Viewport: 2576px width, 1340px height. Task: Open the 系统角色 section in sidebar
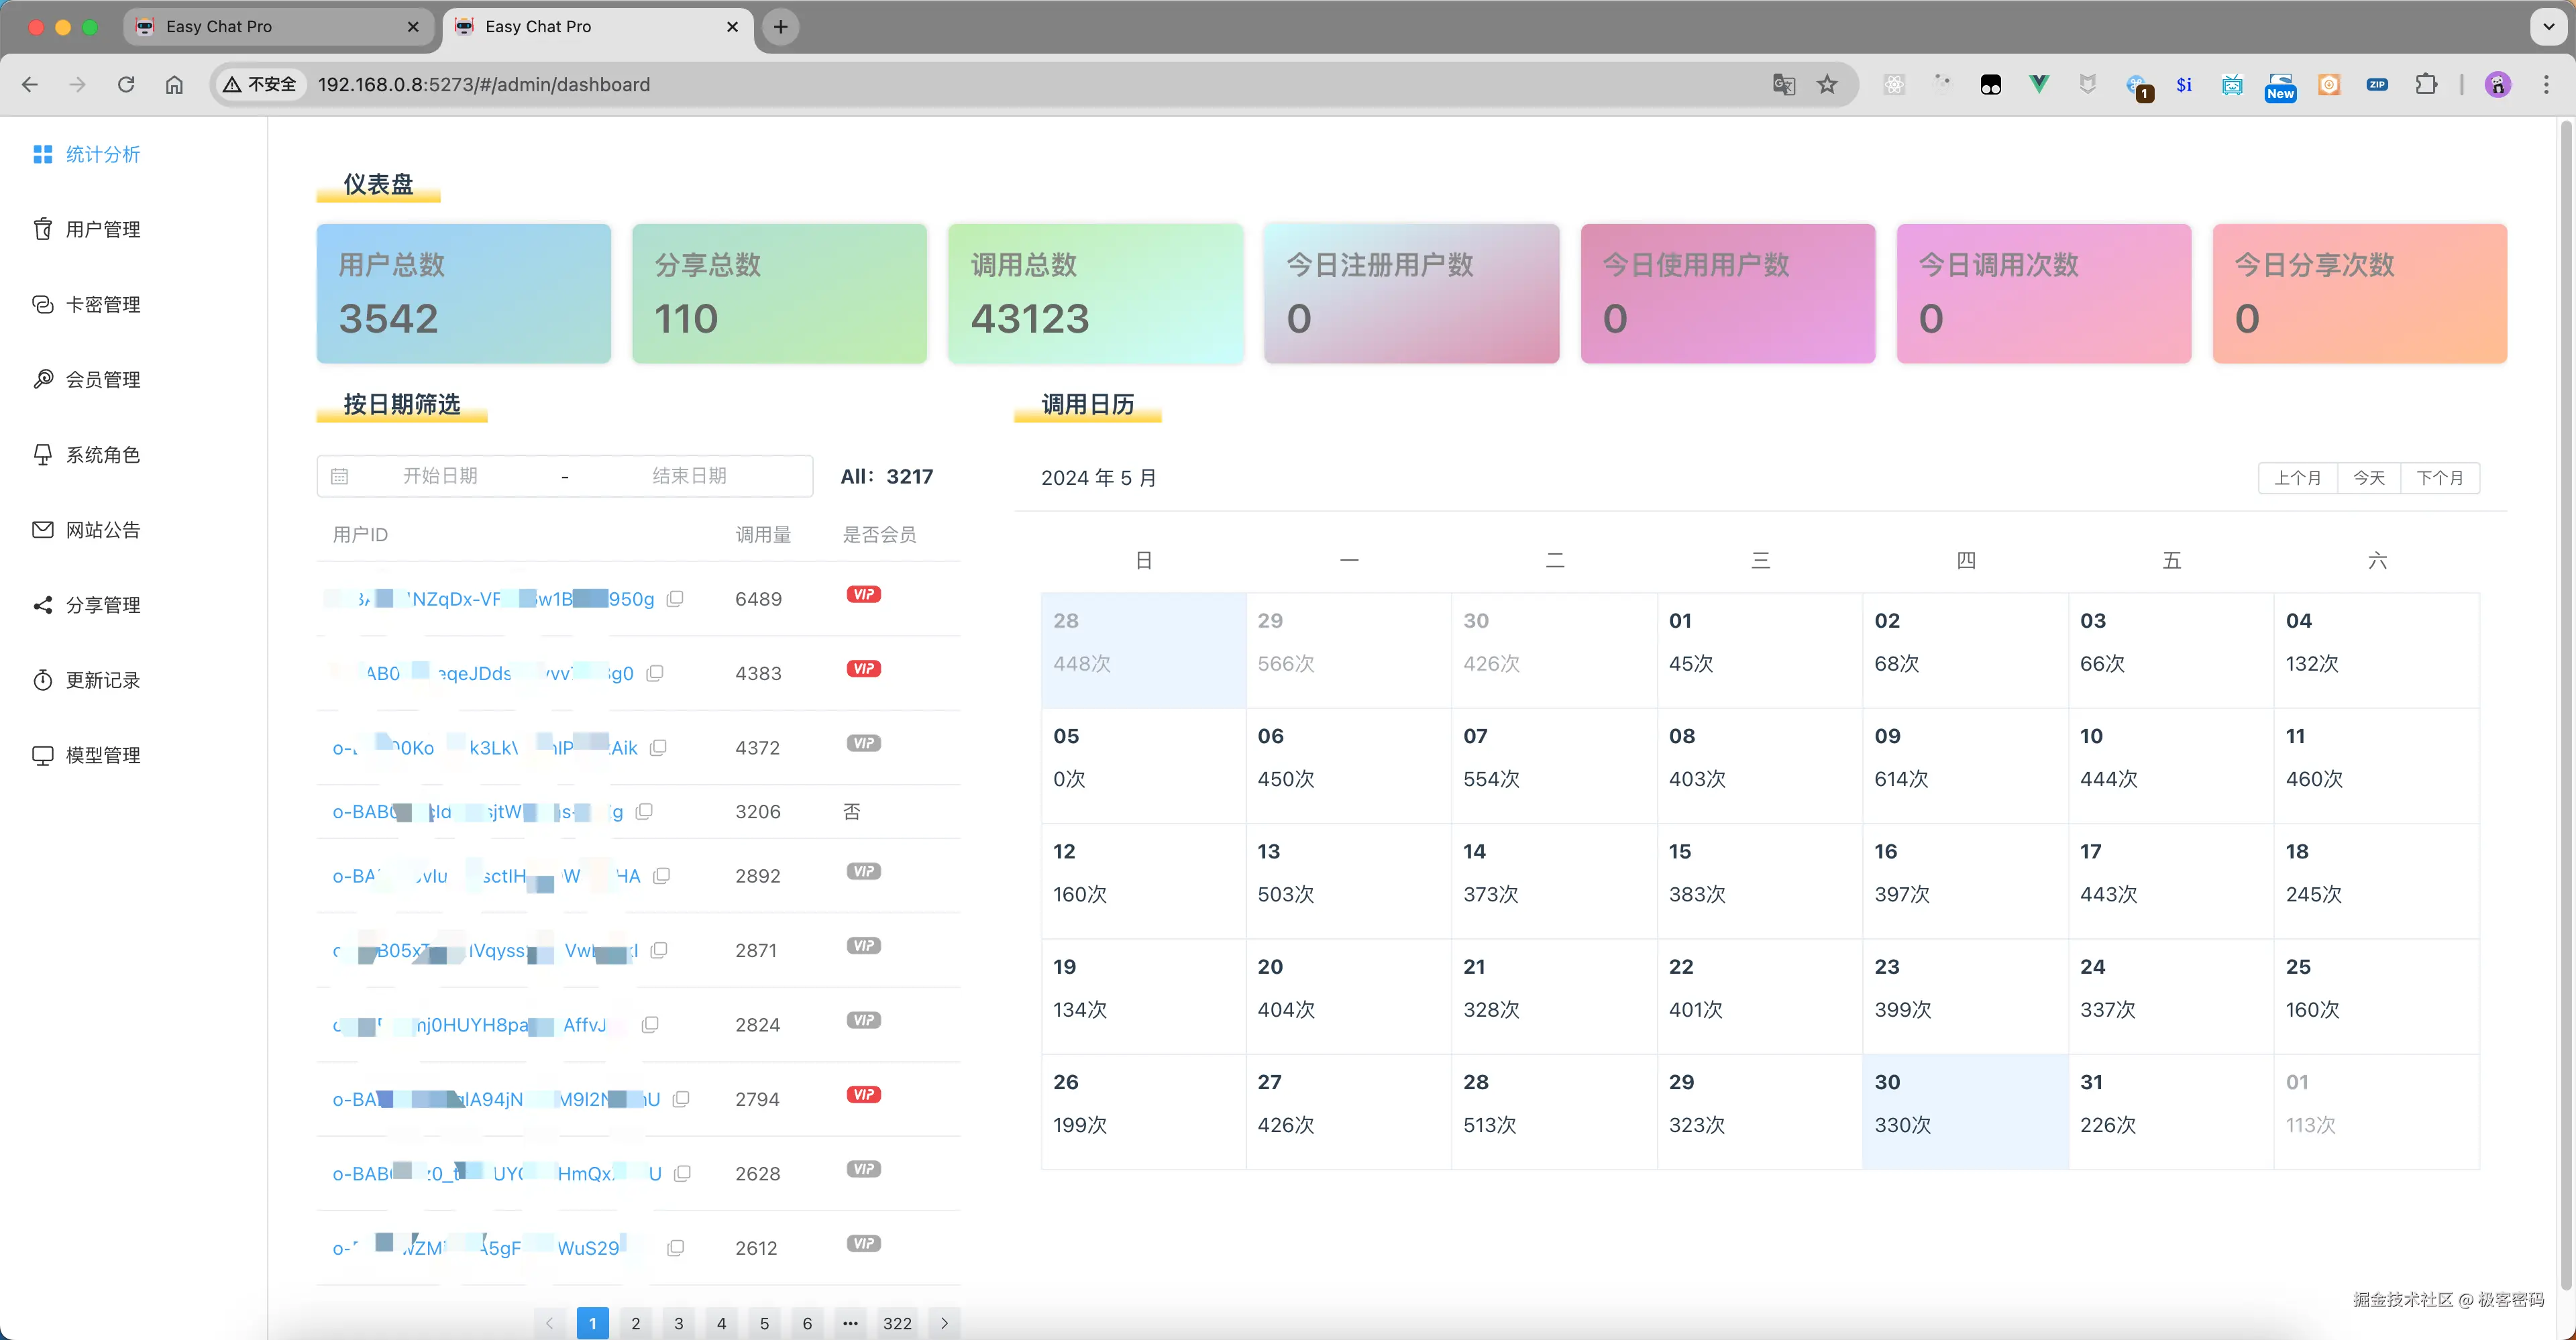tap(103, 454)
